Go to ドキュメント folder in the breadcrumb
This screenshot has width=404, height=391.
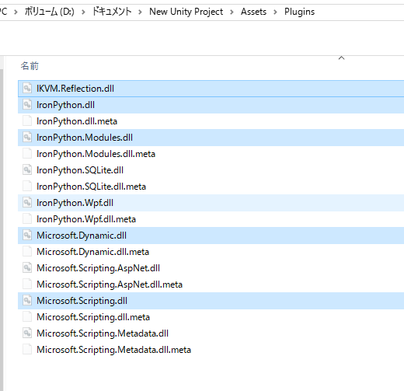112,12
